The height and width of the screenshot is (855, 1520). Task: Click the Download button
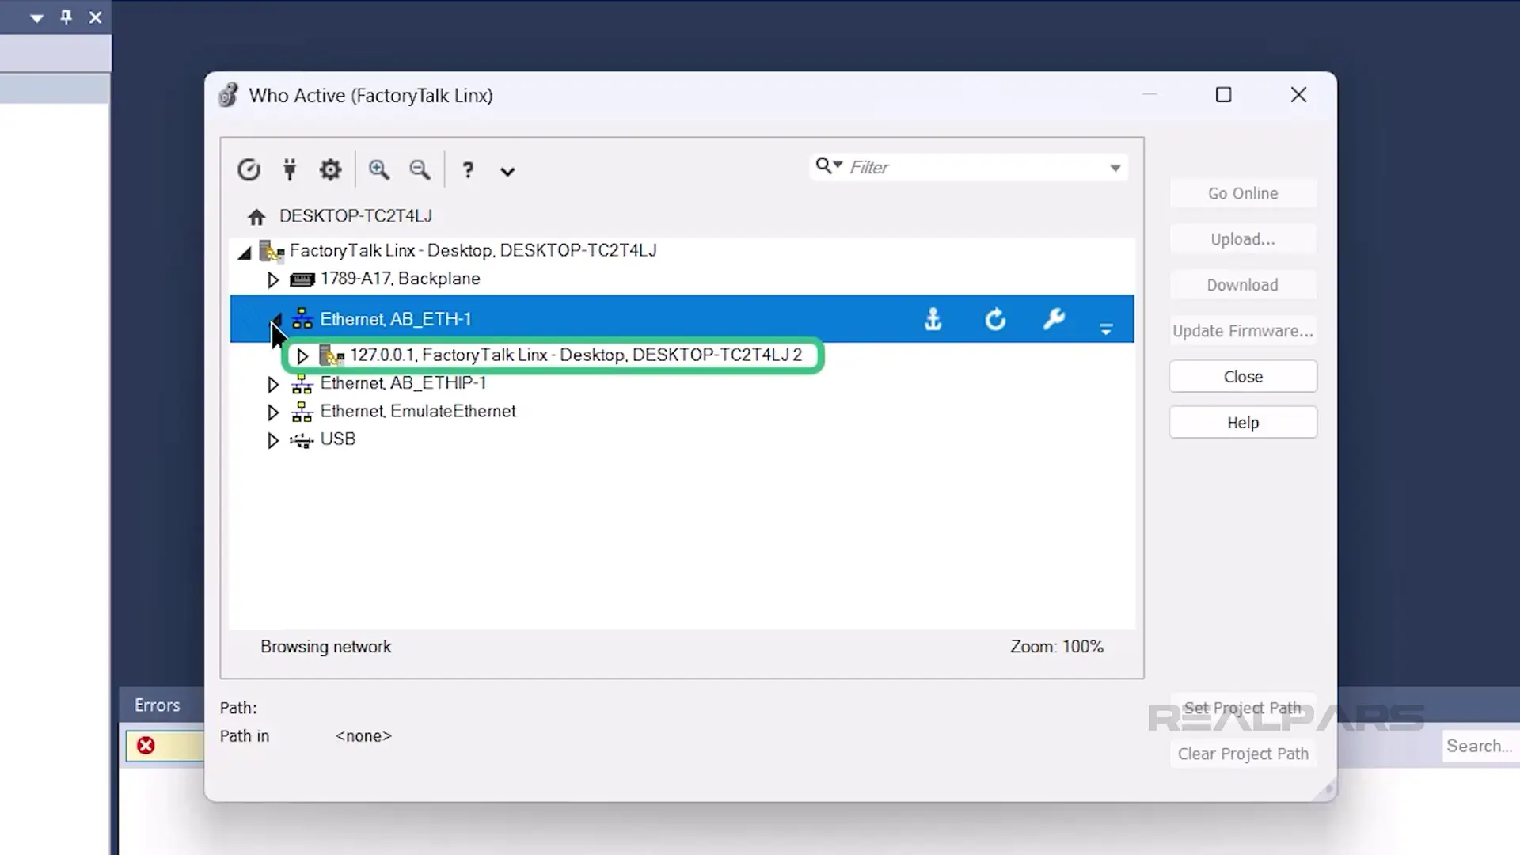pos(1243,285)
